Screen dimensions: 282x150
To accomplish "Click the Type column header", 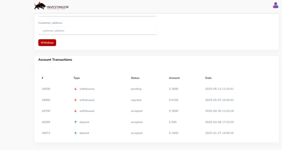I will point(77,78).
